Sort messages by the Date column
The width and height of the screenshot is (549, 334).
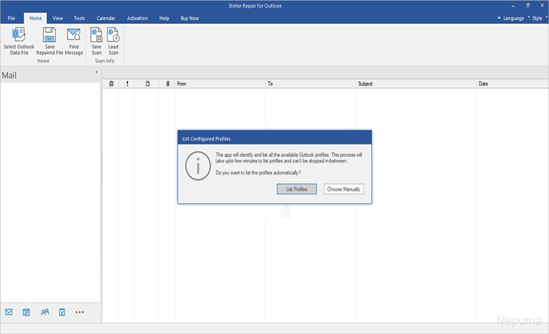(512, 83)
